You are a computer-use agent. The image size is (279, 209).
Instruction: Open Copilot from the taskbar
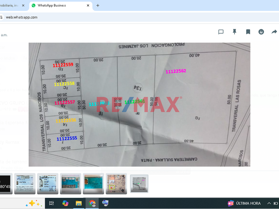65,203
